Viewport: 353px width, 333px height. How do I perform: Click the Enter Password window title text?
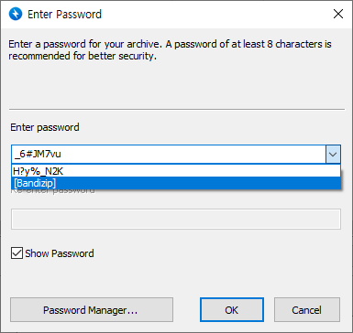(64, 15)
